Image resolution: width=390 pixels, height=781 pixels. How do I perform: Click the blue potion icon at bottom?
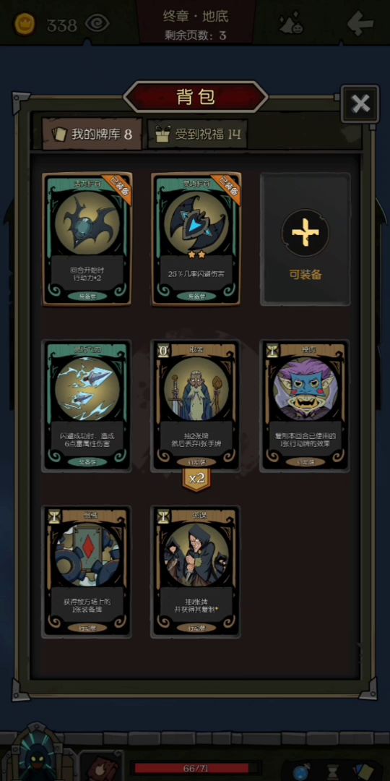pos(302,771)
